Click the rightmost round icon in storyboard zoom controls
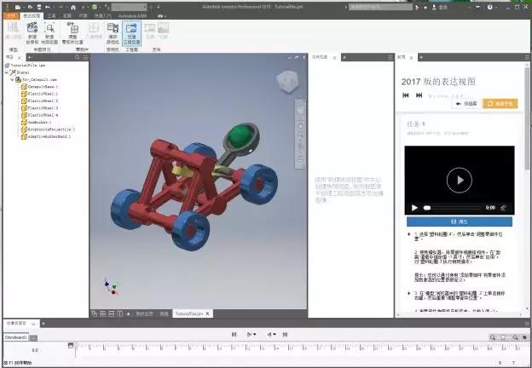 524,337
